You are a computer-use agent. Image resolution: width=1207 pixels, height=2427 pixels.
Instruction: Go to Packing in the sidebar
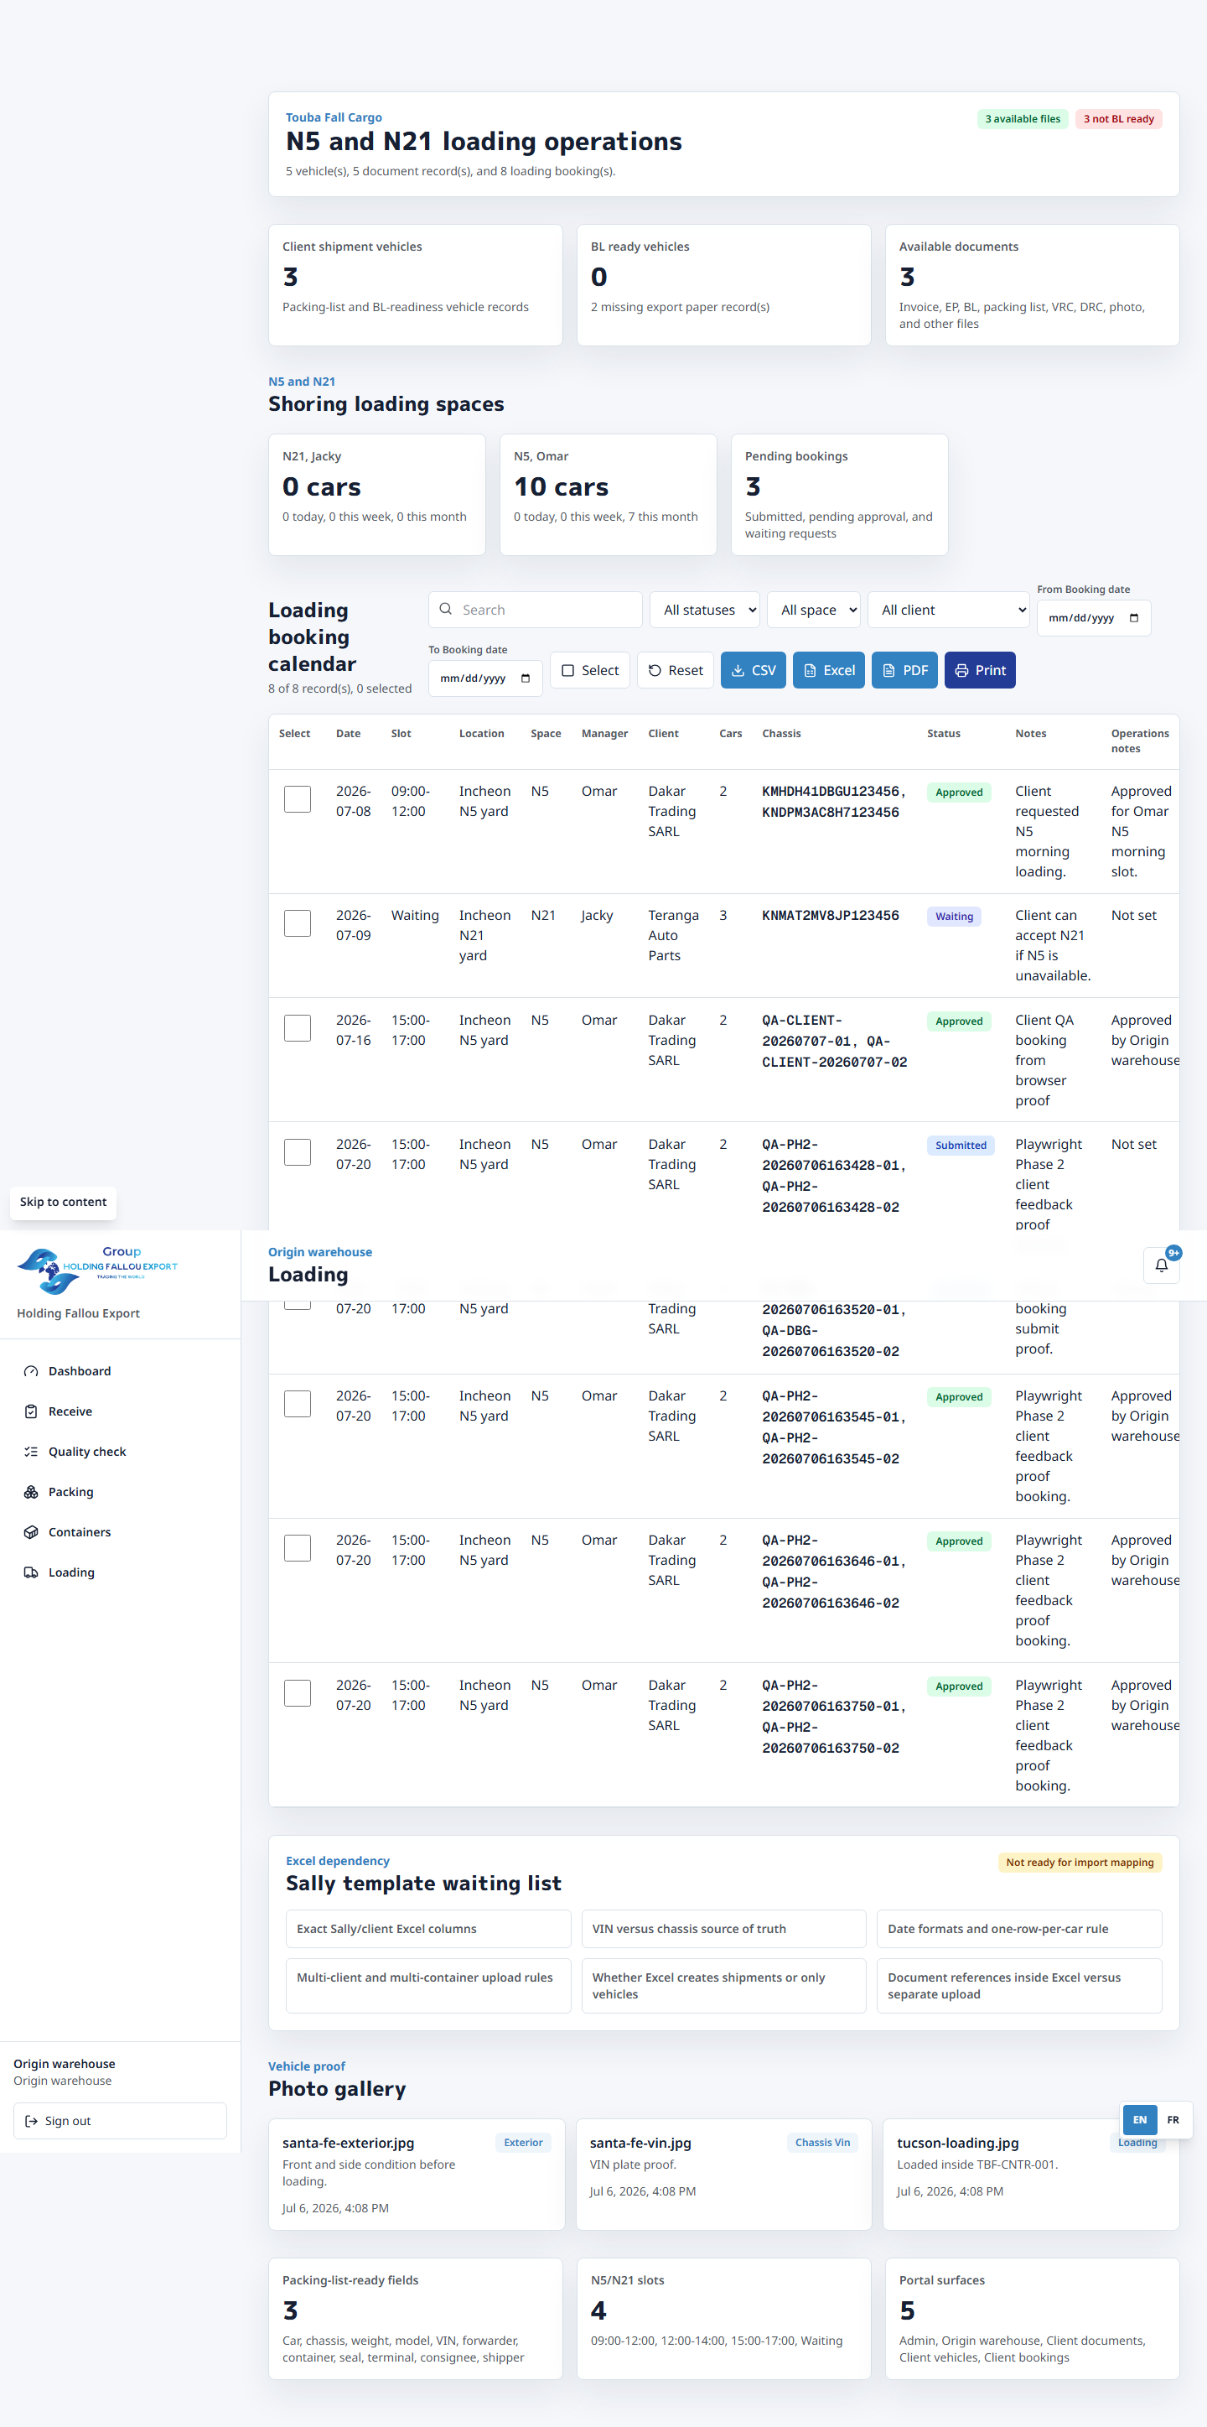(120, 1493)
